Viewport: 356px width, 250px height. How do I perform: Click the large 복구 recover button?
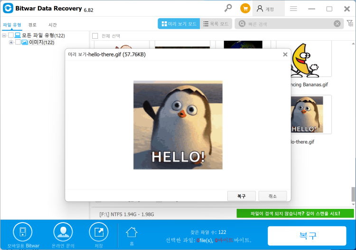[x=307, y=236]
